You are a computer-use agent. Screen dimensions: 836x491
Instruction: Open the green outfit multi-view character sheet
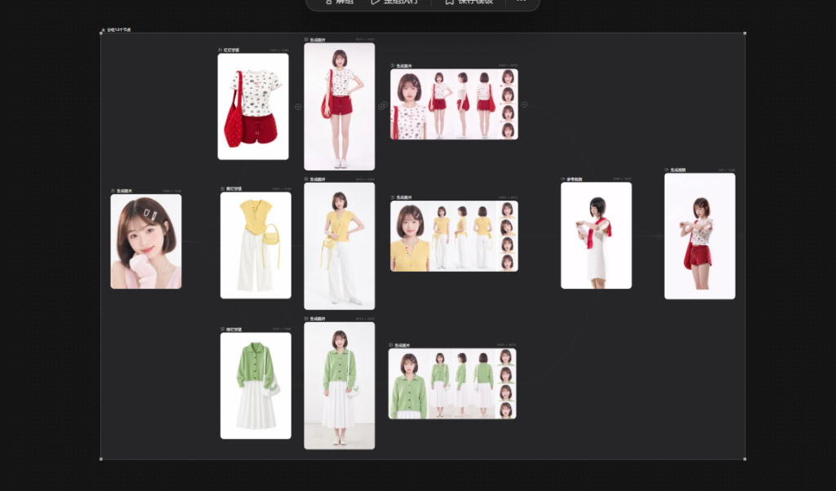point(452,384)
